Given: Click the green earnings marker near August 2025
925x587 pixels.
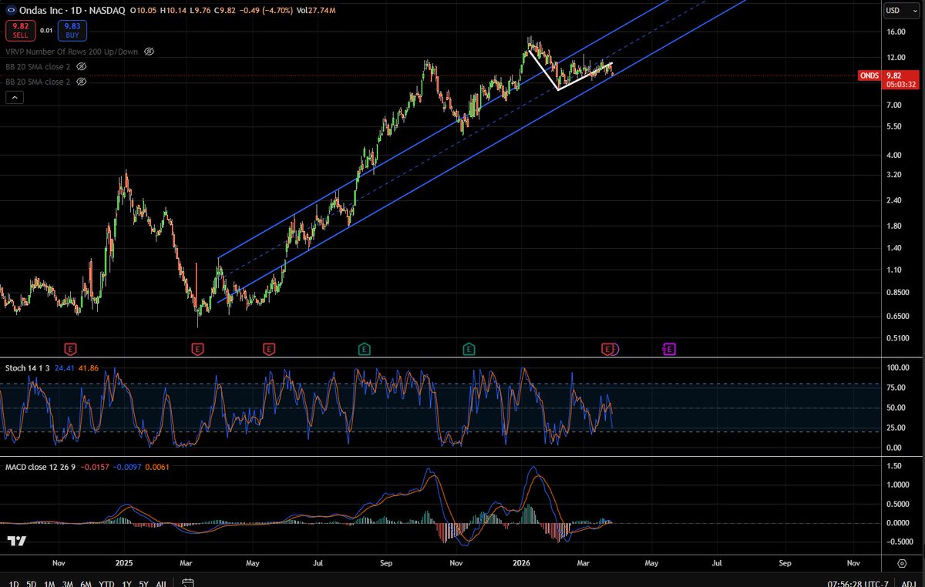Looking at the screenshot, I should [364, 349].
